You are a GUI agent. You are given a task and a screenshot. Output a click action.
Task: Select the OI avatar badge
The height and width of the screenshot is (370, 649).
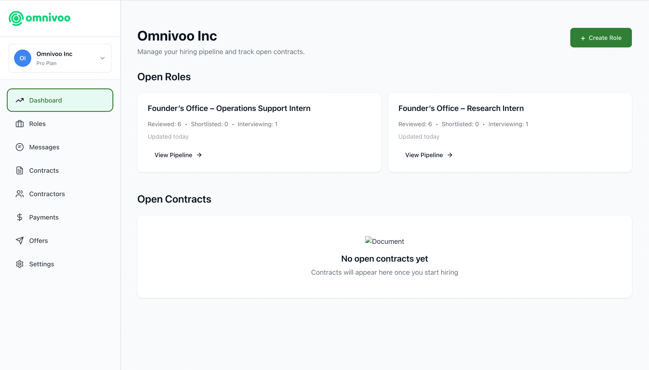(22, 58)
